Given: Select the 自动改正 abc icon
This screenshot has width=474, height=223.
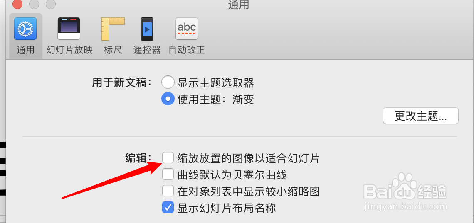Looking at the screenshot, I should [187, 29].
